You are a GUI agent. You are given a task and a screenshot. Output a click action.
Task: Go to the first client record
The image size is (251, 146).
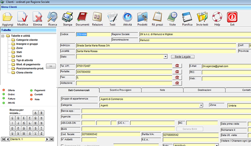click(3, 139)
